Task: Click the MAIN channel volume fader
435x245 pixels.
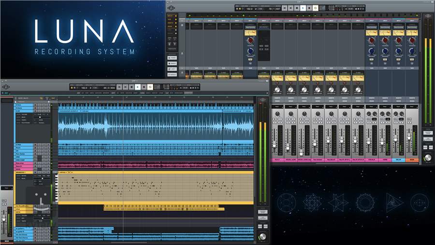Action: pos(409,136)
